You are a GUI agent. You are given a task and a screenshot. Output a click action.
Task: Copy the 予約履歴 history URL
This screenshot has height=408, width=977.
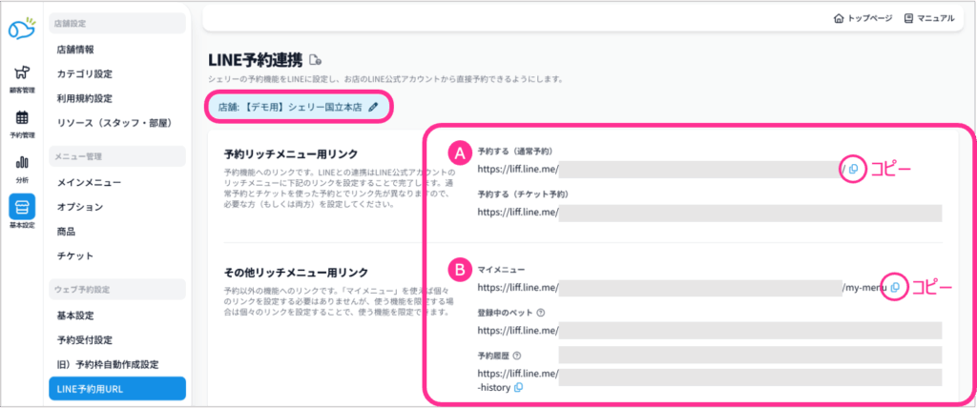518,387
